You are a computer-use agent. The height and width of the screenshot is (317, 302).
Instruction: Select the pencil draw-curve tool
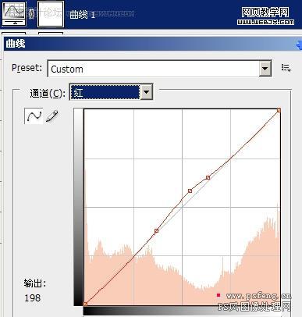tap(52, 116)
